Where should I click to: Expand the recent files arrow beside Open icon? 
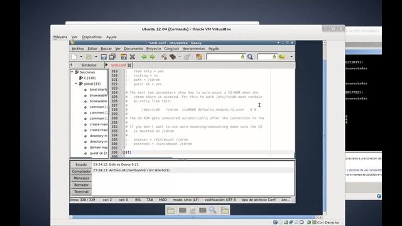click(x=96, y=56)
